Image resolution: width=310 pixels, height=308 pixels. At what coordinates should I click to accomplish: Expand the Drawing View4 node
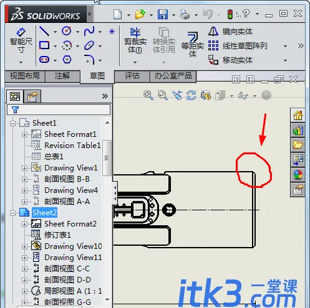click(24, 190)
